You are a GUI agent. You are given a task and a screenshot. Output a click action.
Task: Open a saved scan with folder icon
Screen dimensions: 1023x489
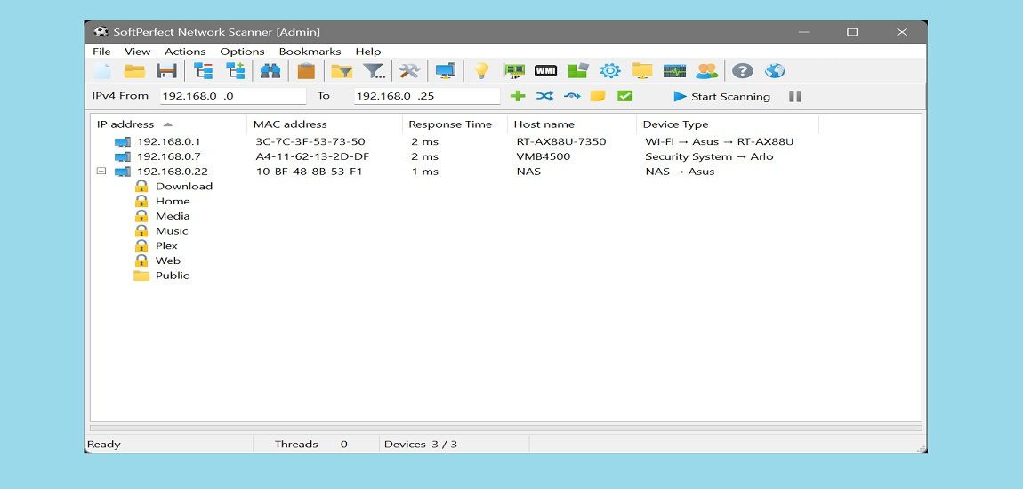tap(134, 71)
